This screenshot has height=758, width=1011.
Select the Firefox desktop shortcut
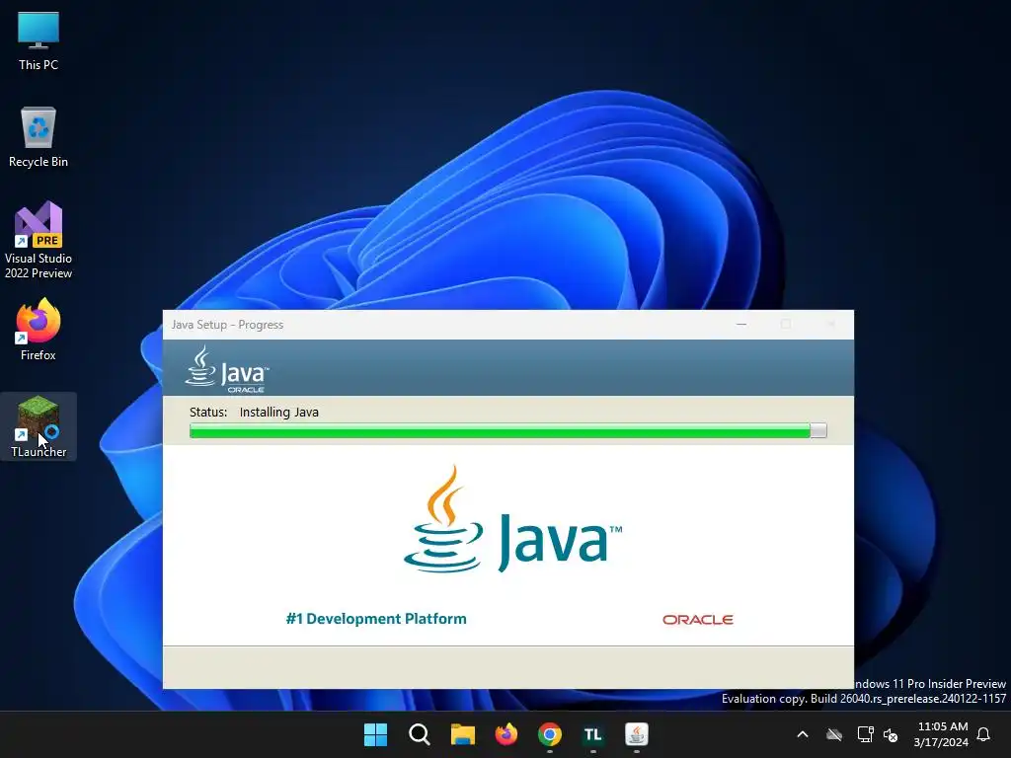(39, 330)
